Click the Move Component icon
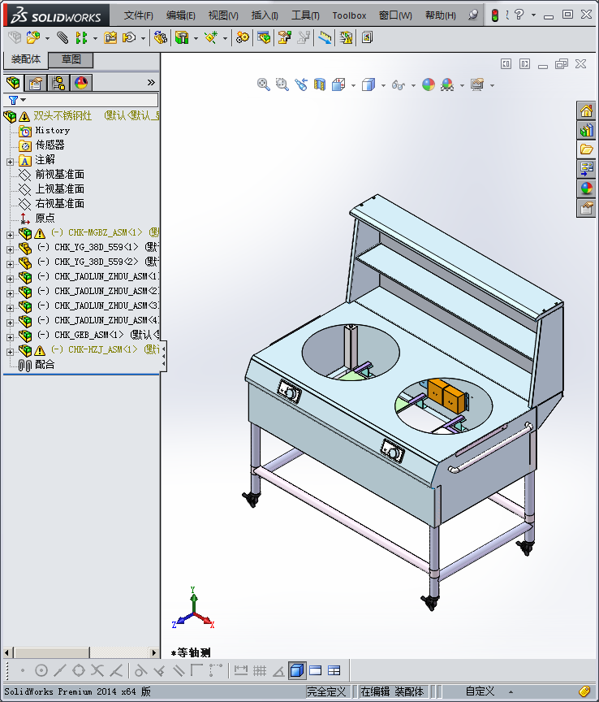Image resolution: width=599 pixels, height=702 pixels. (129, 37)
